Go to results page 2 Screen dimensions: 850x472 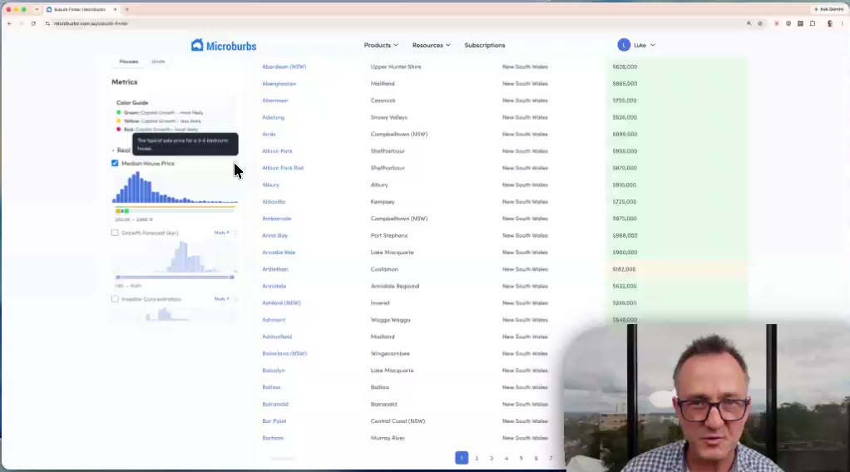[477, 458]
